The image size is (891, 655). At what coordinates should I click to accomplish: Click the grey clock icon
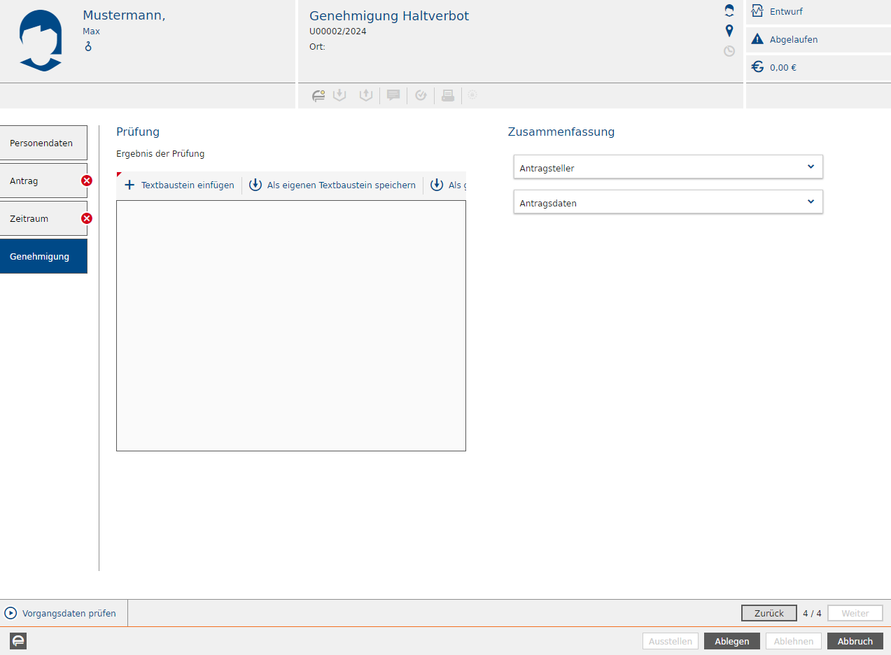point(729,51)
